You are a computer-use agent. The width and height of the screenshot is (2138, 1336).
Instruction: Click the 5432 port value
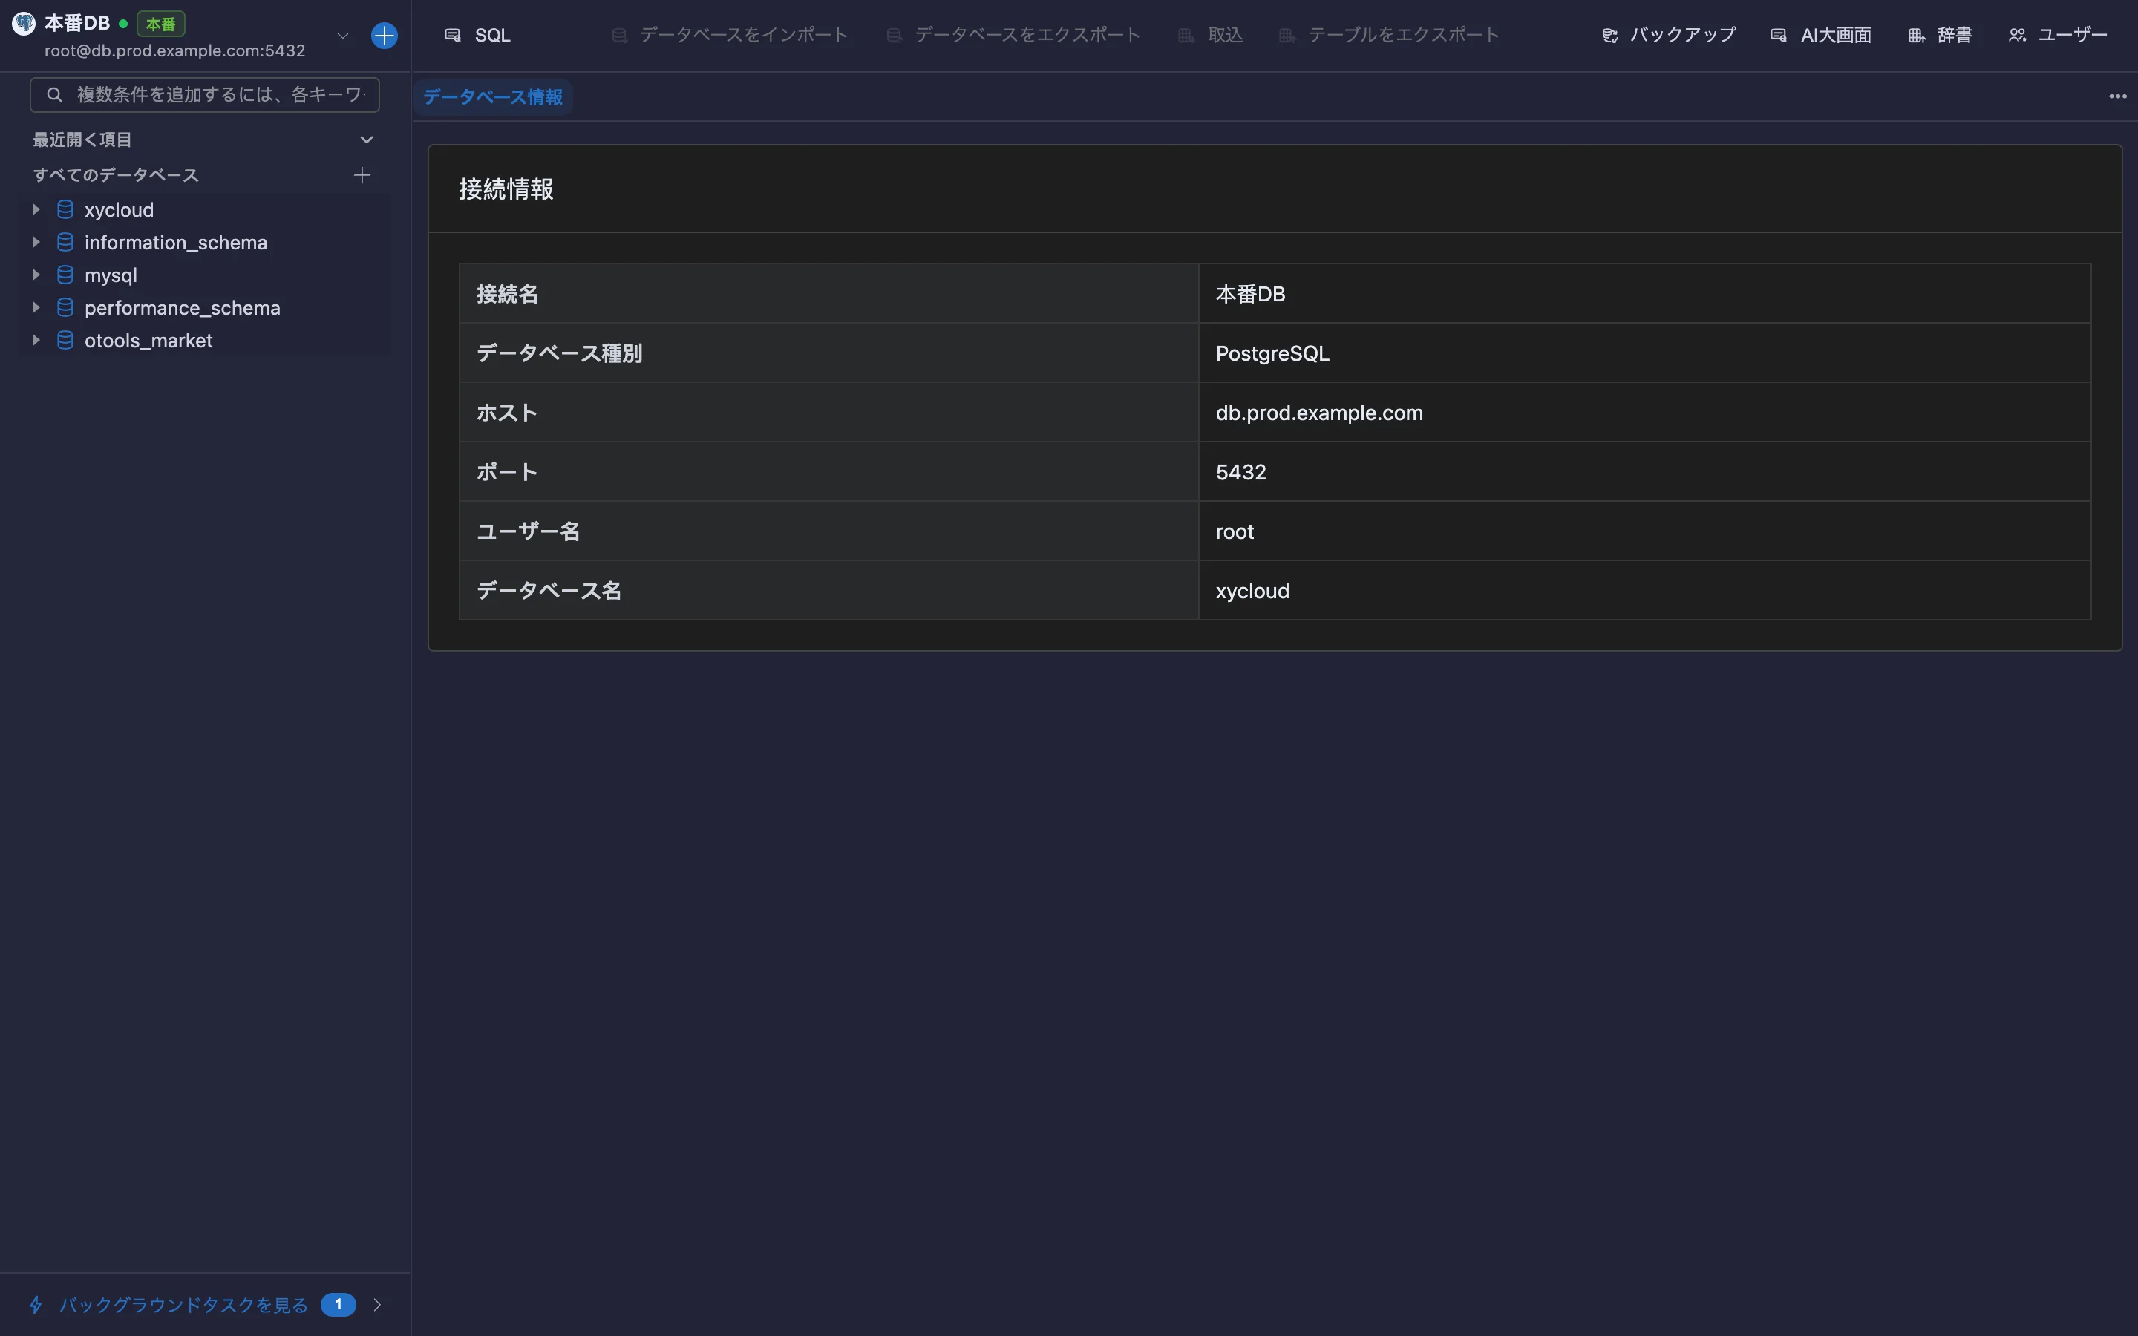[x=1240, y=472]
